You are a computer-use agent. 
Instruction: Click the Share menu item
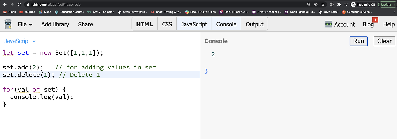tap(86, 24)
